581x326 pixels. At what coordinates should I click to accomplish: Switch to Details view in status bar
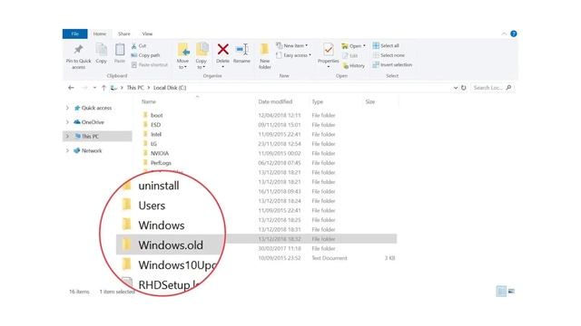pos(501,292)
